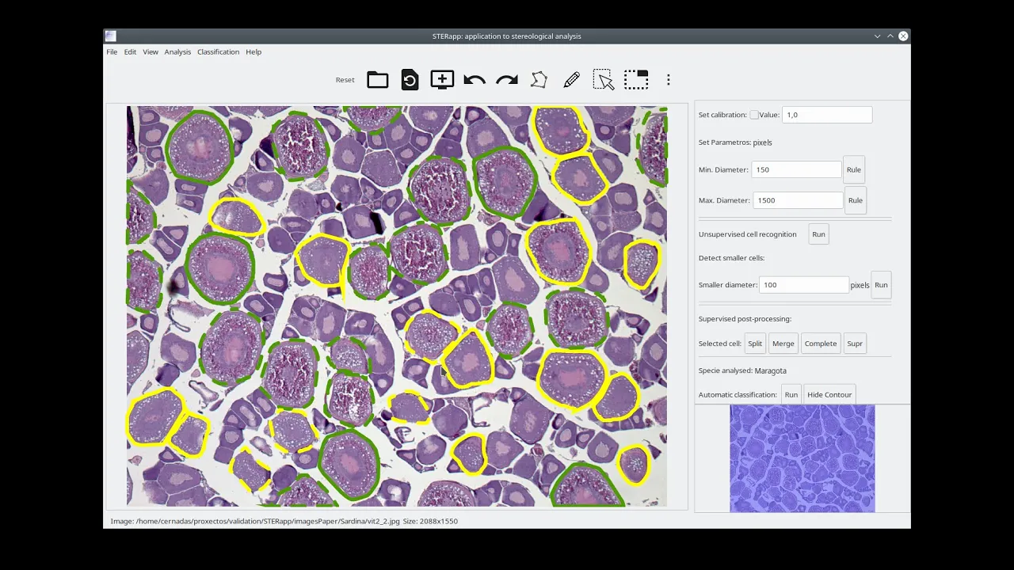Screen dimensions: 1014x570
Task: Click the 'Set Parametros: pixels' label
Action: (x=735, y=142)
